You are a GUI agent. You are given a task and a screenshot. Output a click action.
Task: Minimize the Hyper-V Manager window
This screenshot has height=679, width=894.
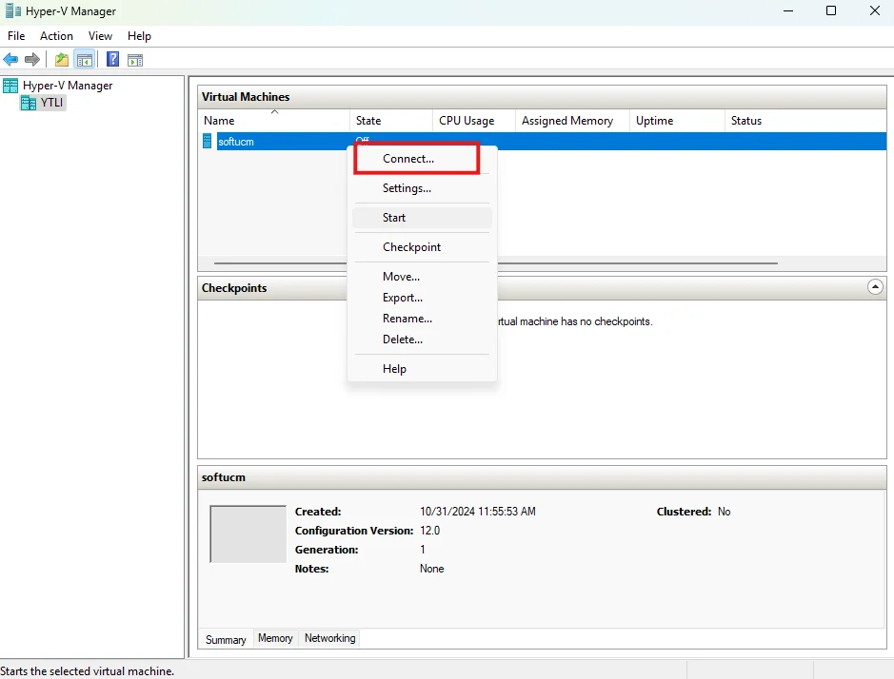788,10
